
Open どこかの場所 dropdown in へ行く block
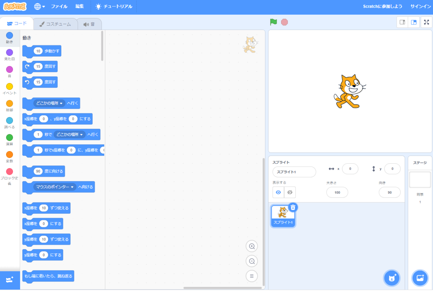[x=49, y=103]
